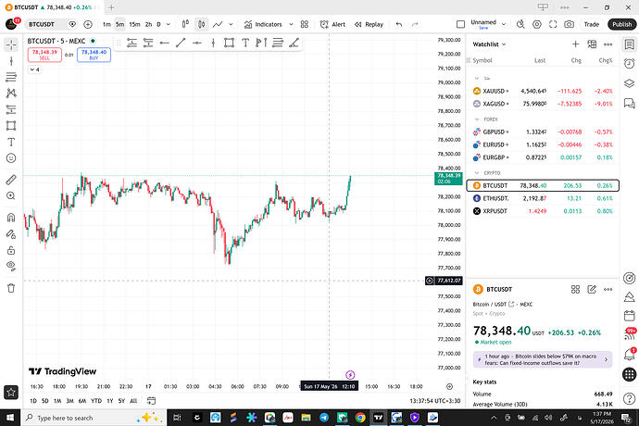Image resolution: width=639 pixels, height=426 pixels.
Task: Create an Alert
Action: click(332, 24)
